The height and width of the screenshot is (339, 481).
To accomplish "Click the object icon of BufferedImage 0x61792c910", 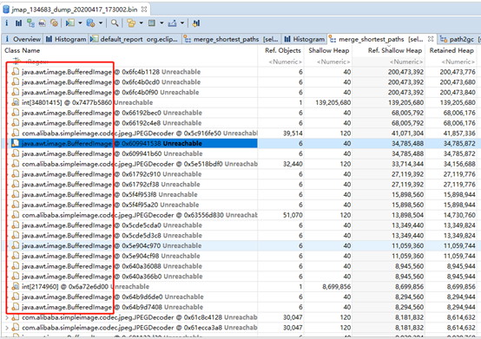I will tap(16, 174).
